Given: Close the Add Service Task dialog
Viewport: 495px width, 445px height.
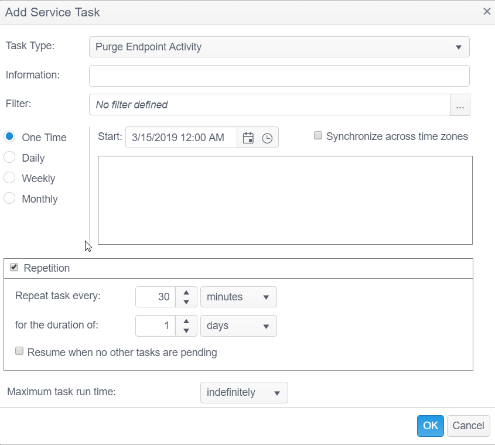Looking at the screenshot, I should coord(486,11).
